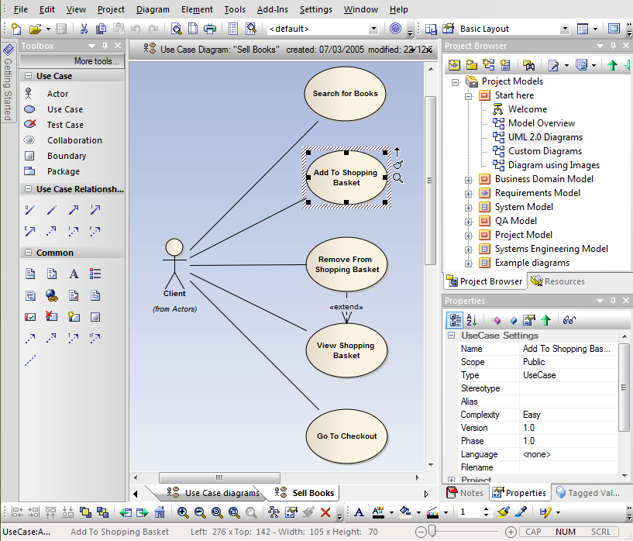The height and width of the screenshot is (541, 633).
Task: Select UML 2.0 Diagrams tree item
Action: coord(545,137)
